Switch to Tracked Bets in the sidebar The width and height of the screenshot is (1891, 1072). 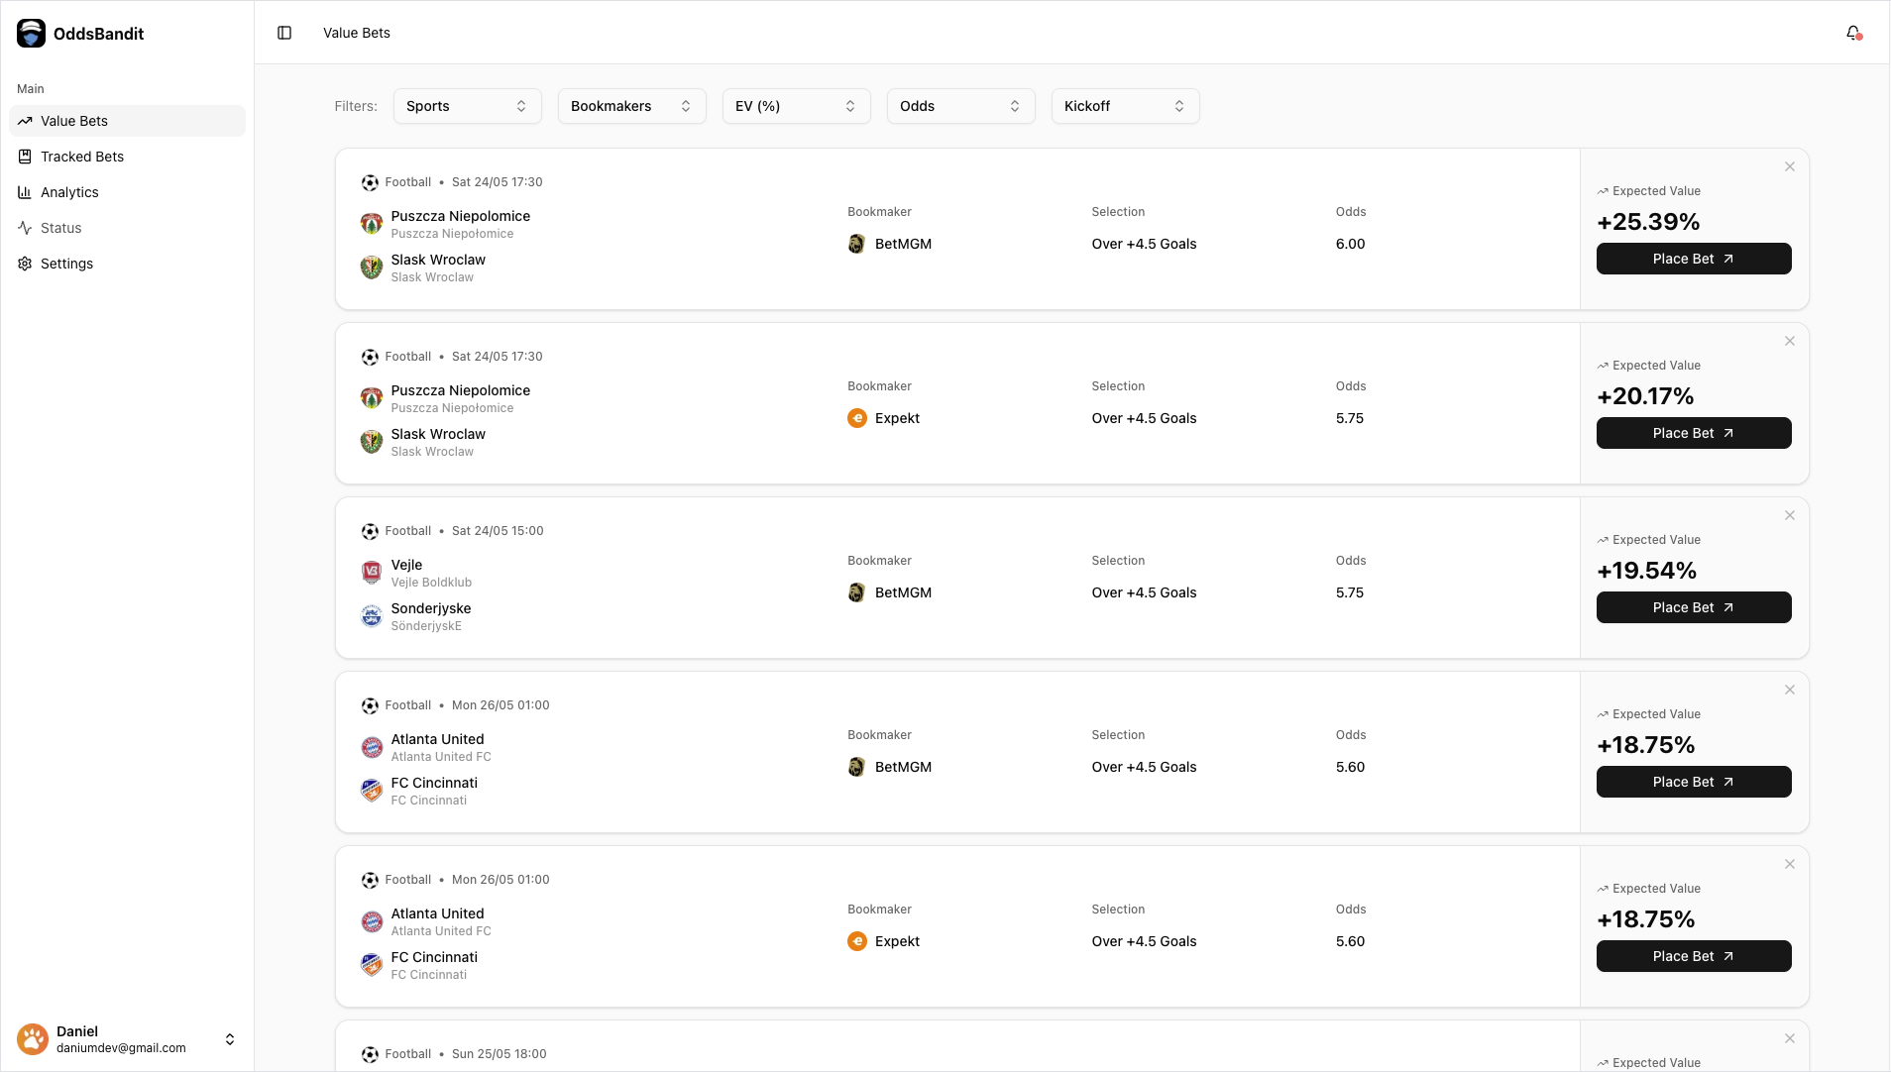pos(82,157)
